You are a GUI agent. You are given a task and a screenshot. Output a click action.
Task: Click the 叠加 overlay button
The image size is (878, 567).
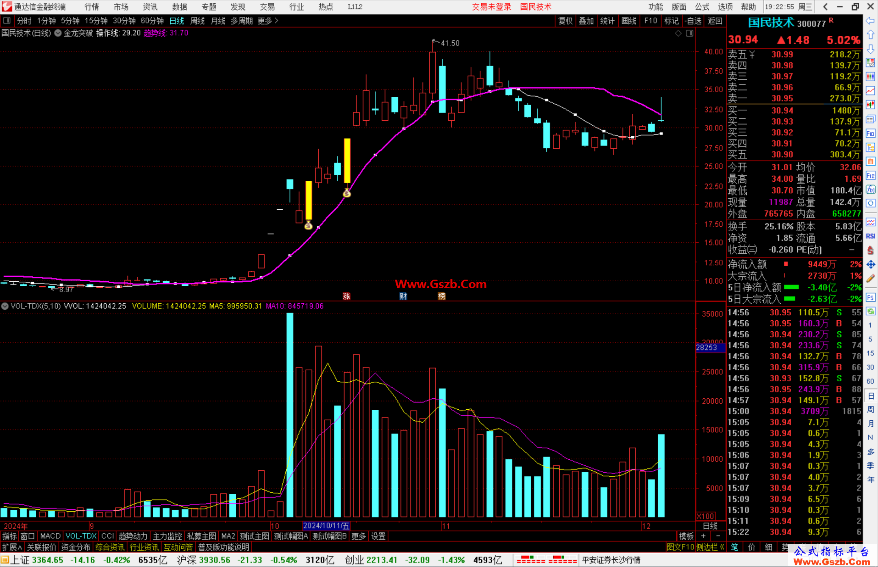586,21
